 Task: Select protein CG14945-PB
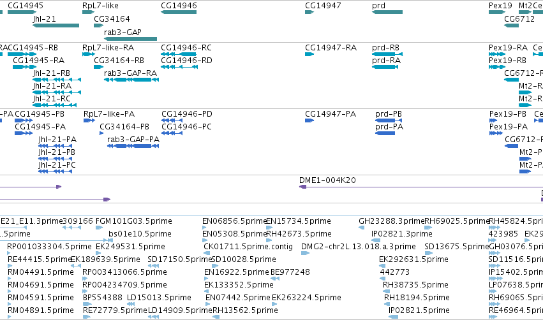pyautogui.click(x=24, y=120)
